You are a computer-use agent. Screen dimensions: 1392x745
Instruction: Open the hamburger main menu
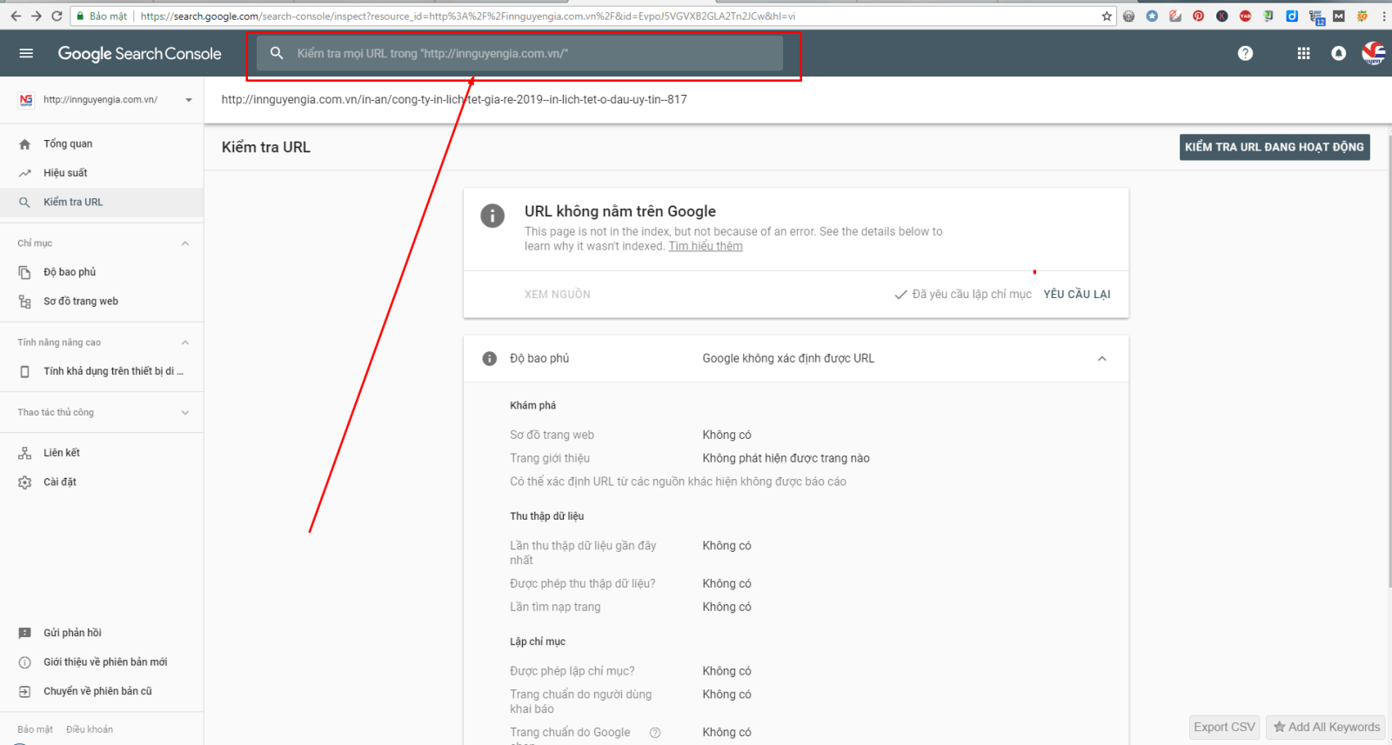[26, 53]
